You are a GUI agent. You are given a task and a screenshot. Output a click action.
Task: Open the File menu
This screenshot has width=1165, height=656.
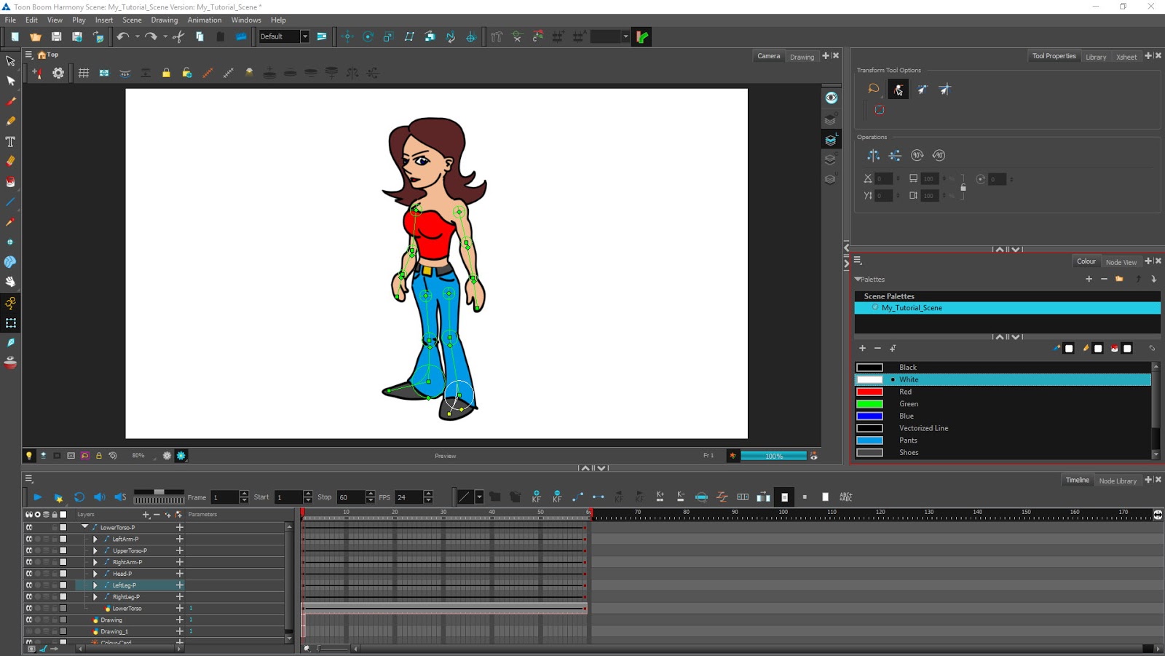(10, 20)
